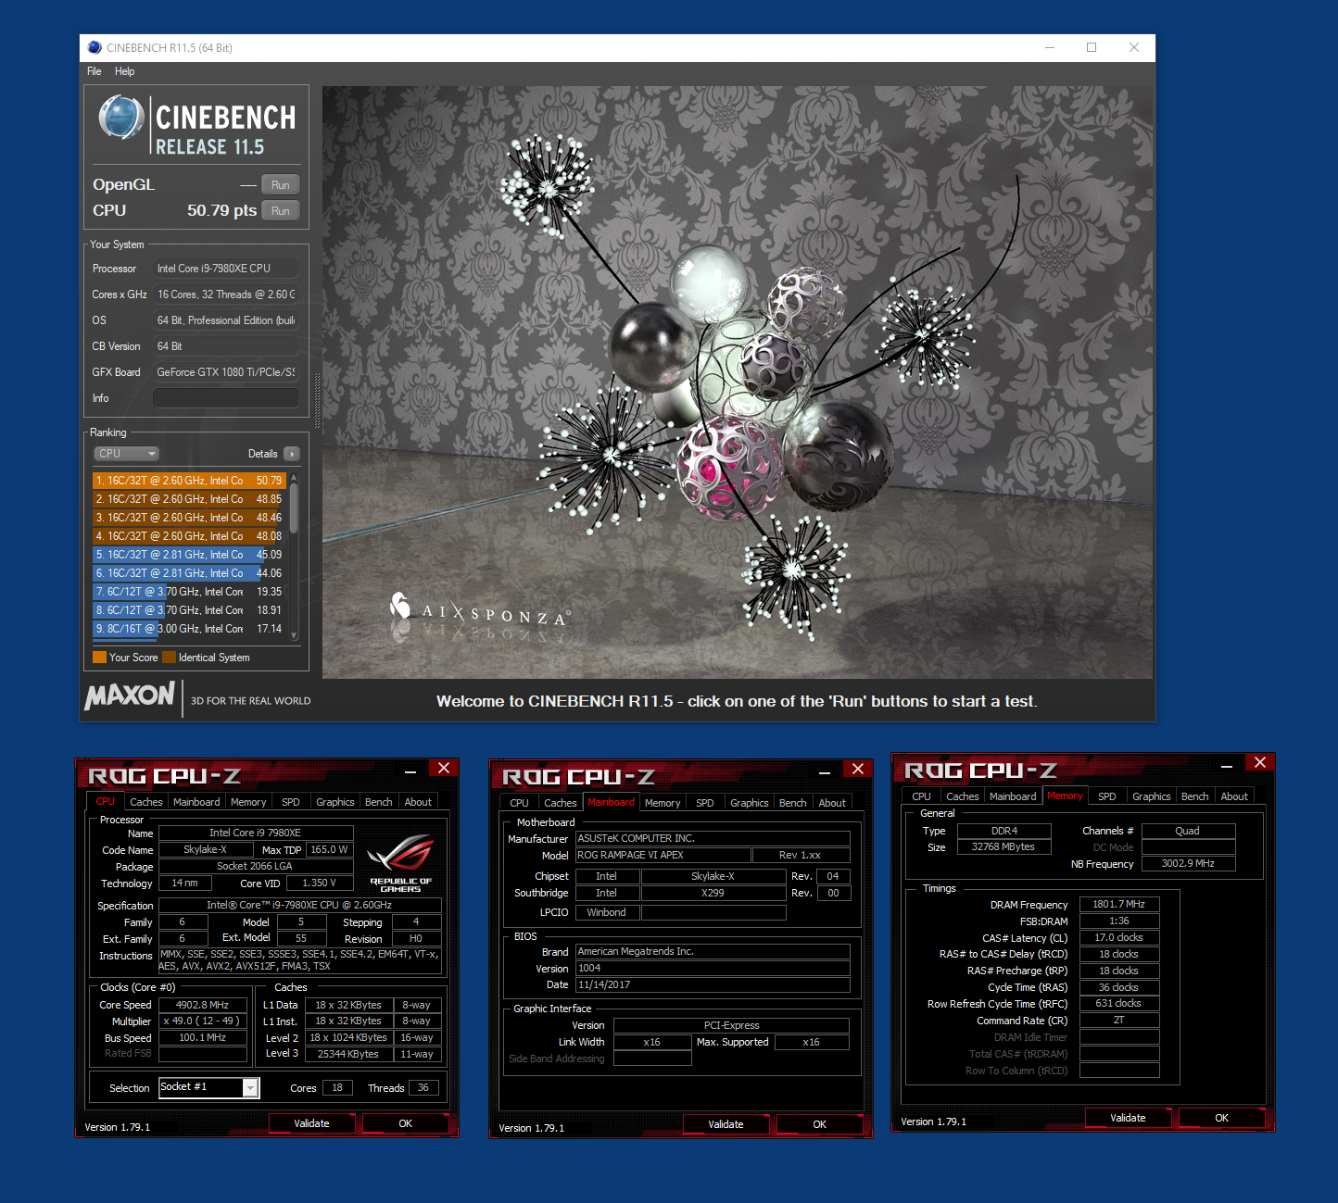Image resolution: width=1338 pixels, height=1203 pixels.
Task: Select ranking entry with score 19.35
Action: [189, 592]
